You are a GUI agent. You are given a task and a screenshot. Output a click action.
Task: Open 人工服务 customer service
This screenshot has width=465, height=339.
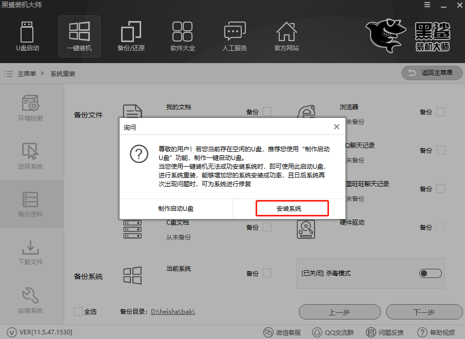click(x=235, y=36)
